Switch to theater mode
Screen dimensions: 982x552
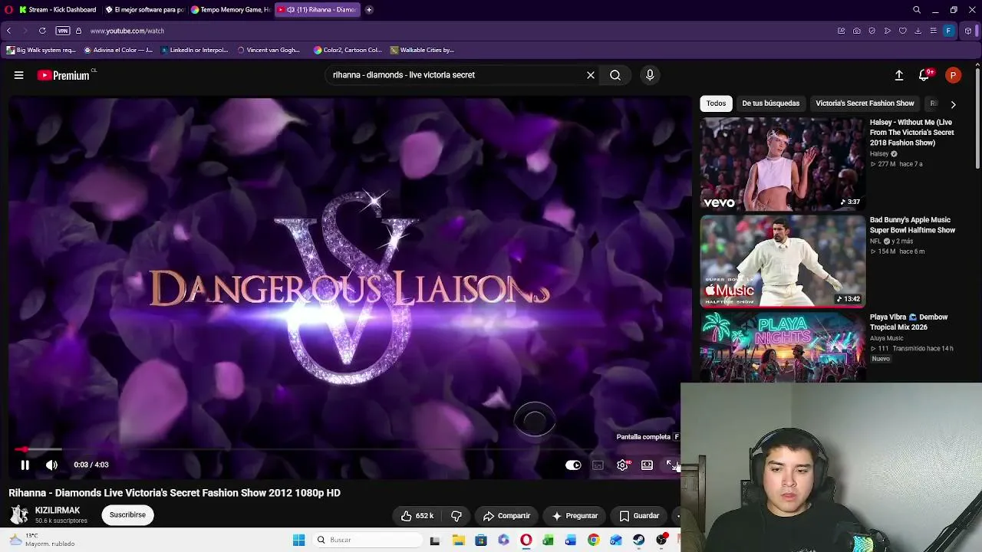click(647, 465)
